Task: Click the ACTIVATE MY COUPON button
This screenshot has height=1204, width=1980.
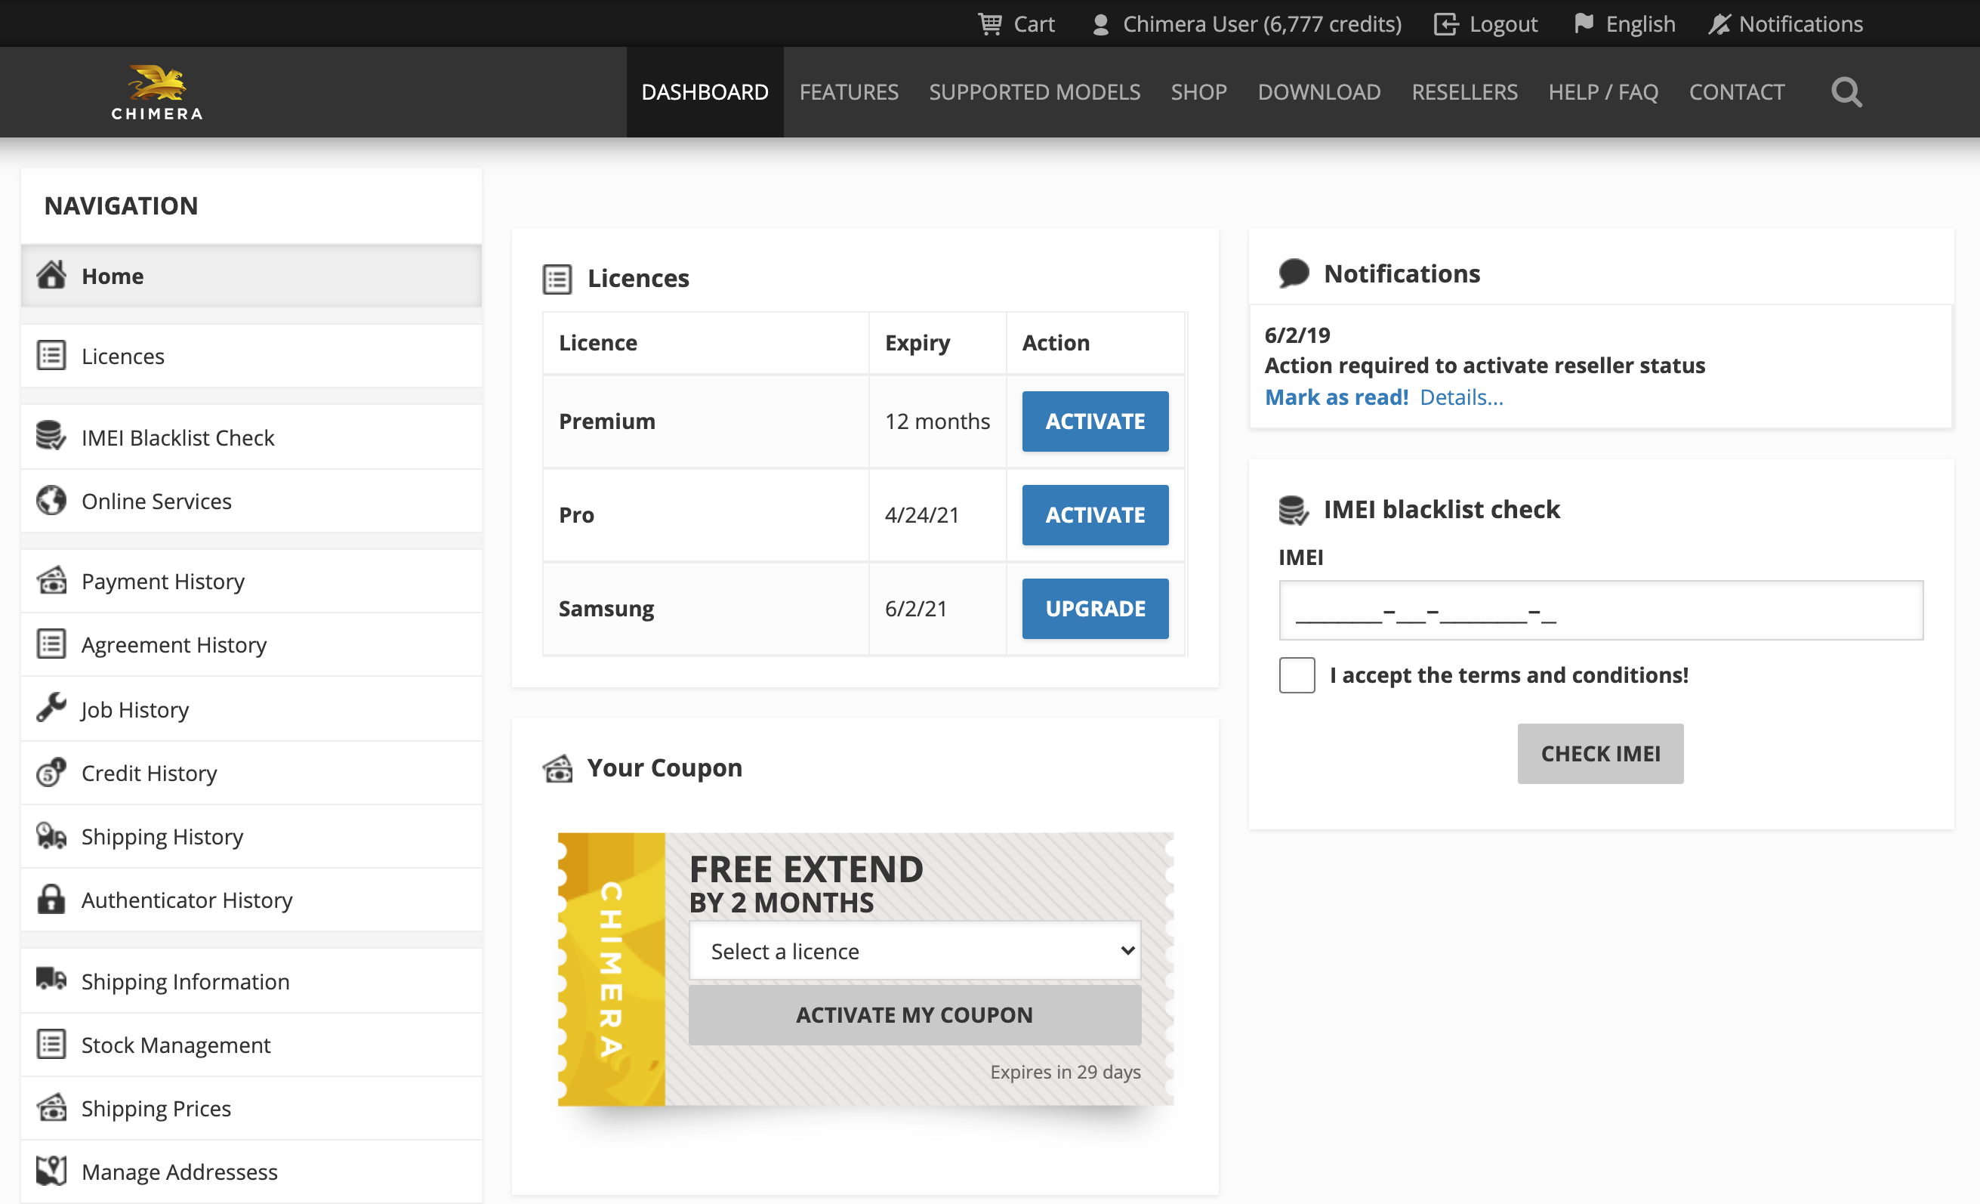Action: click(x=914, y=1015)
